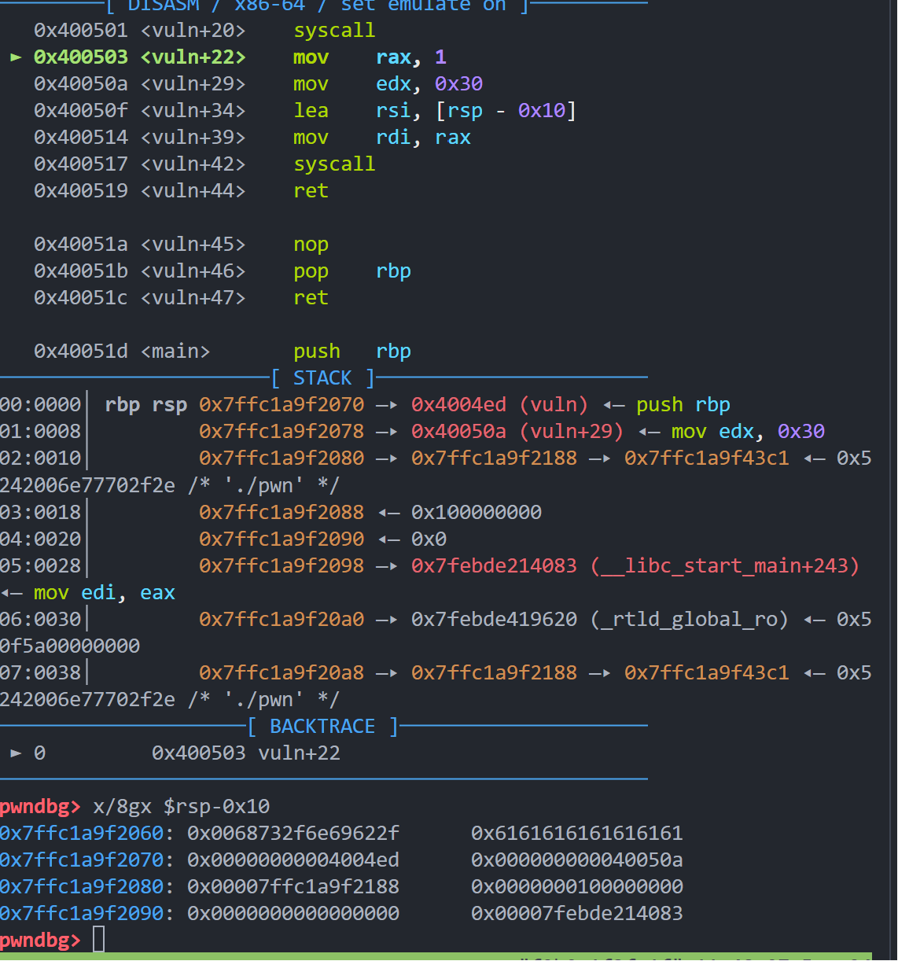Click stack address 0x7ffc1a9f2070 at rbp rsp

(x=282, y=404)
